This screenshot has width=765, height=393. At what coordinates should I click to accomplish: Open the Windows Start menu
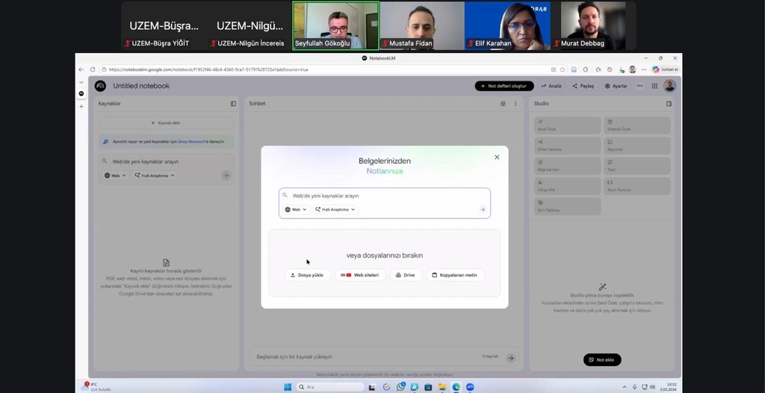286,387
